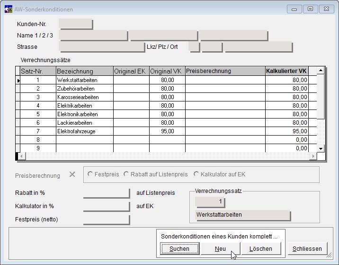Minimize the AW-Sonderkonditionen window

click(294, 9)
